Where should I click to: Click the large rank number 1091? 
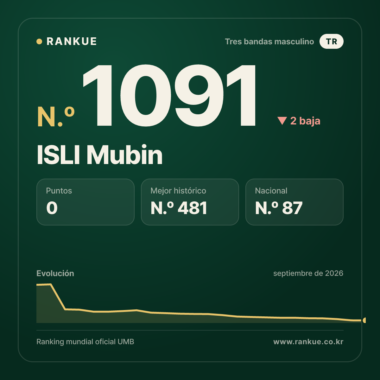point(170,95)
